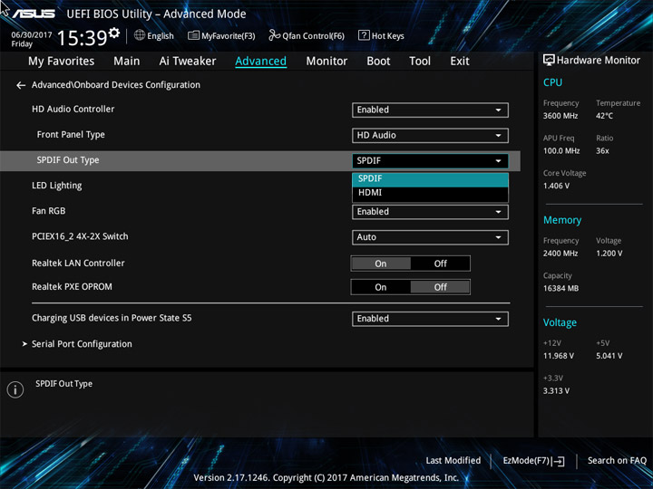Click the Voltage heading in Hardware Monitor

click(x=560, y=322)
